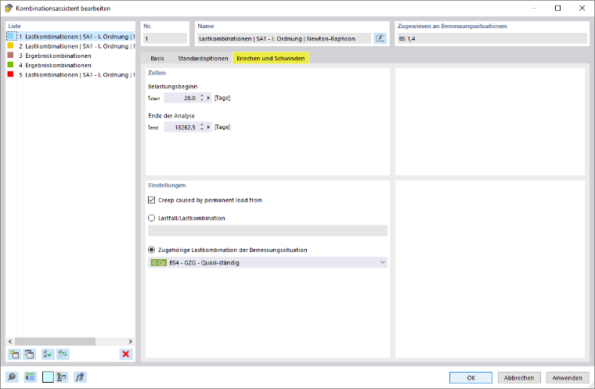Viewport: 595px width, 389px height.
Task: Open the t_start value arrow menu
Action: 208,98
